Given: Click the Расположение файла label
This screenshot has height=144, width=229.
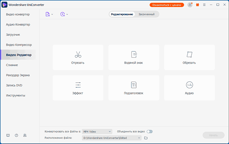Looking at the screenshot, I should [x=58, y=138].
